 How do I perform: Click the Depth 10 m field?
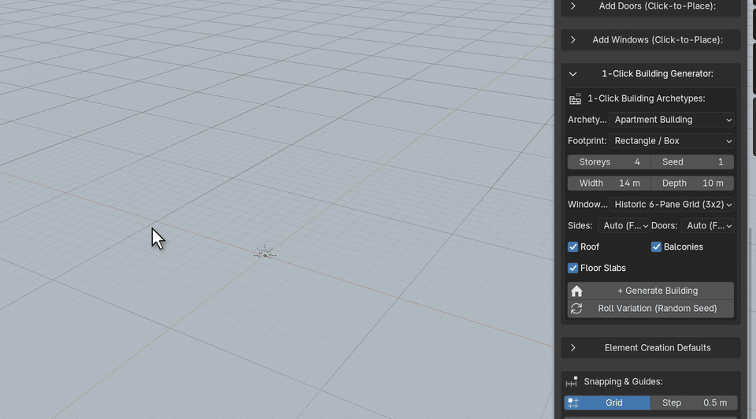(x=692, y=184)
